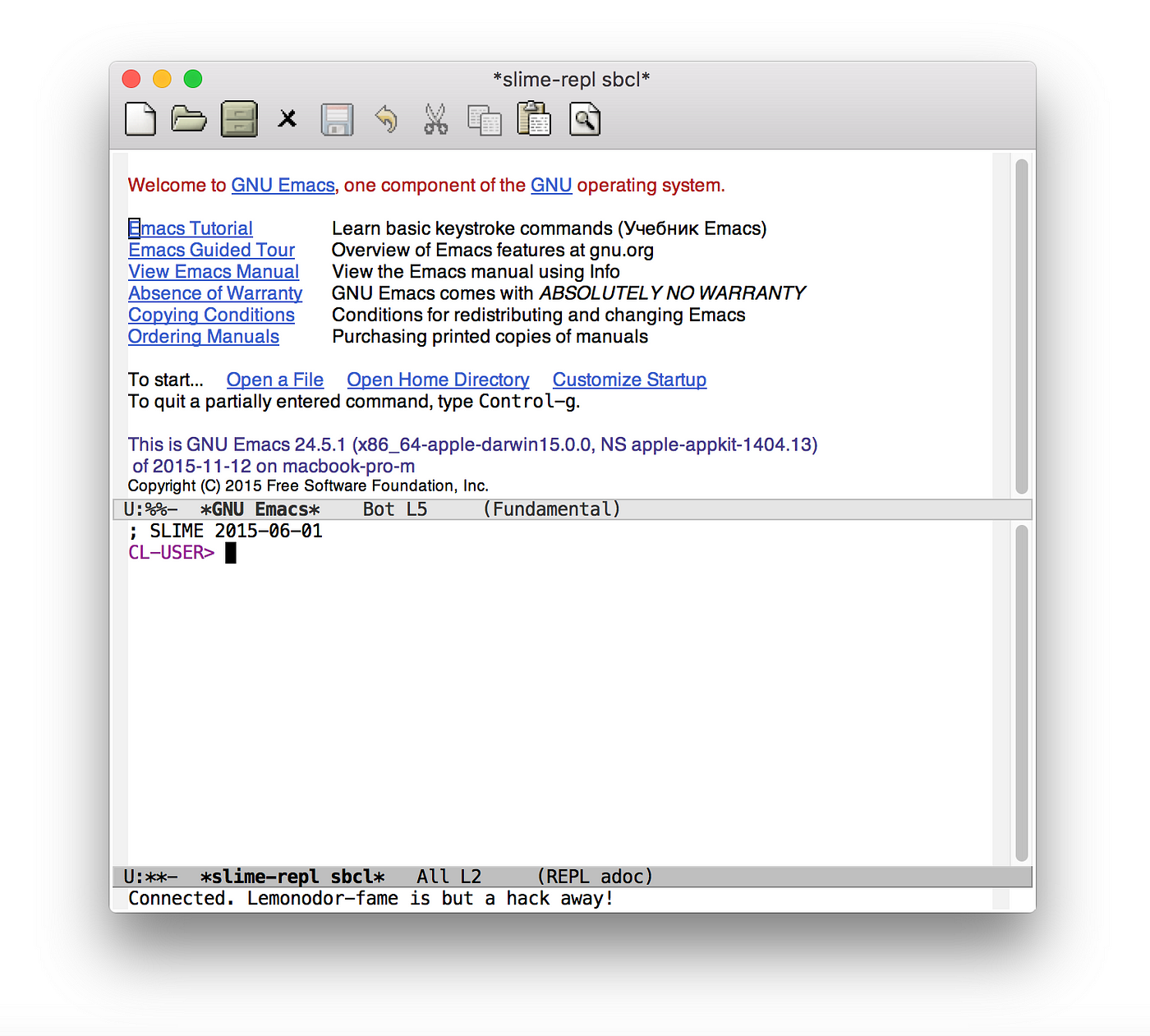Screen dimensions: 1150x1036
Task: Open a file with the folder icon
Action: (189, 119)
